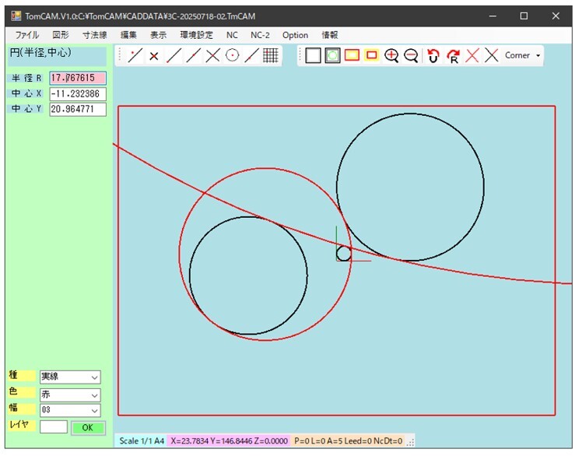Click the zoom out magnifier icon
The image size is (582, 456).
[x=411, y=55]
